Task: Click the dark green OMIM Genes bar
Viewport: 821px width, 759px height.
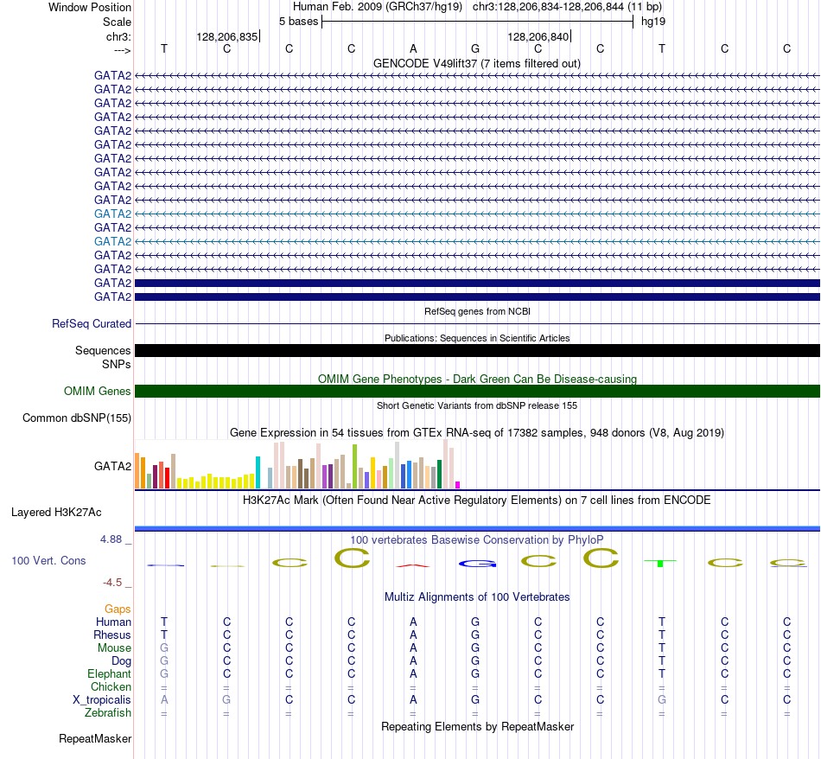Action: pos(477,392)
